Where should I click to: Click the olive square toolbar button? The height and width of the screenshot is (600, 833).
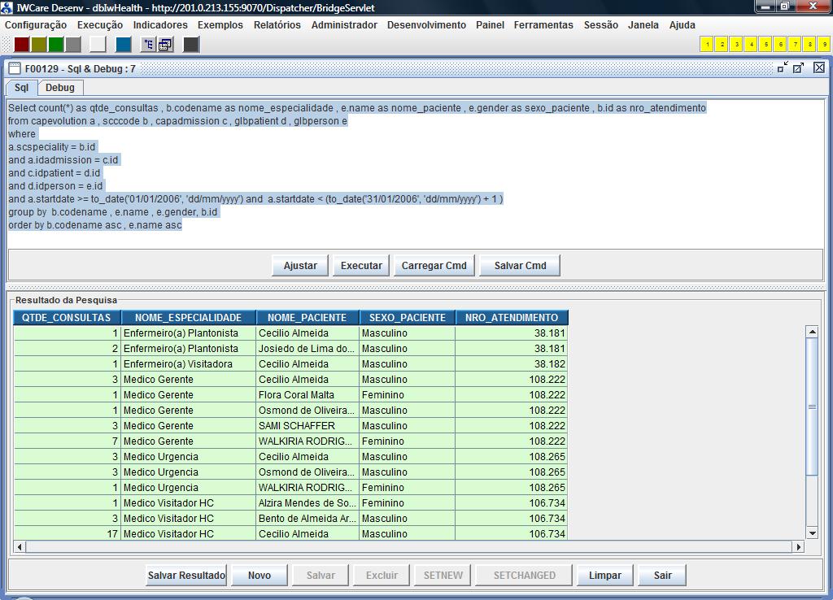coord(39,45)
